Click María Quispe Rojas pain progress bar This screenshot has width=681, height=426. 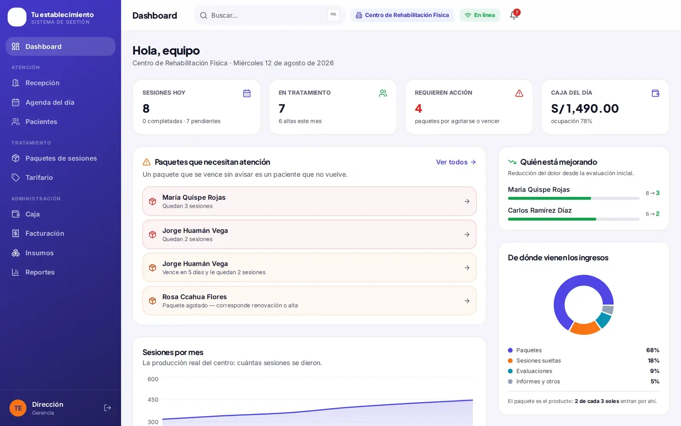coord(574,199)
